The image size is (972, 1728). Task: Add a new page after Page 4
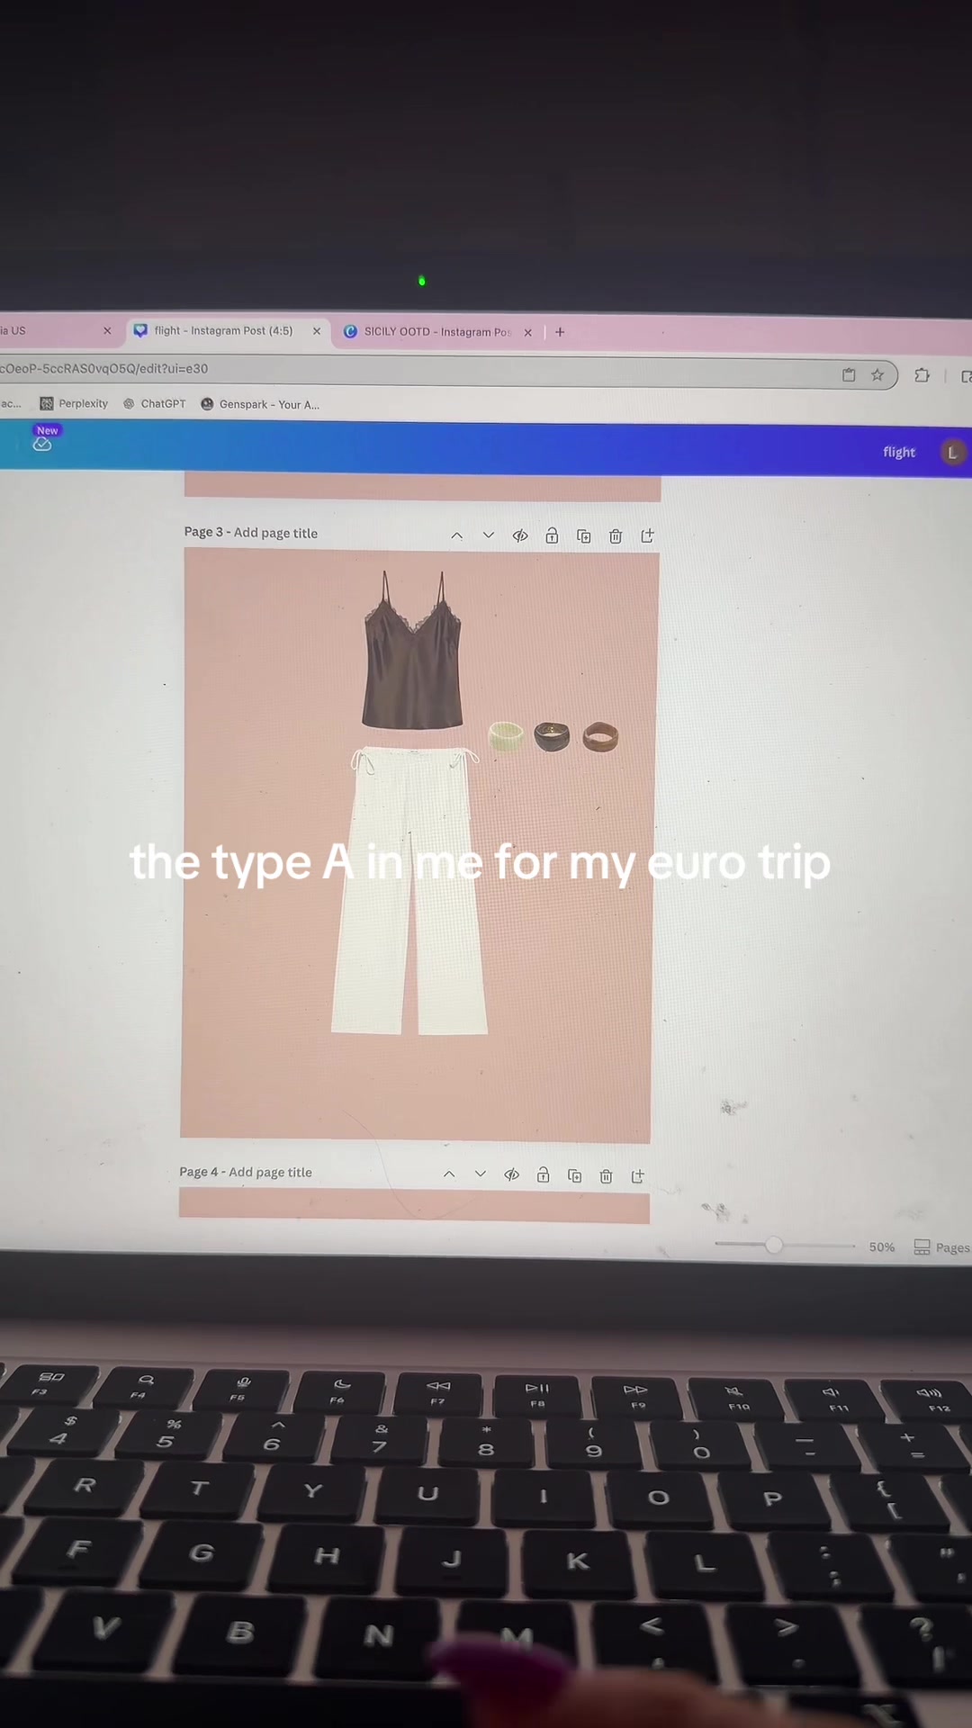[x=638, y=1175]
